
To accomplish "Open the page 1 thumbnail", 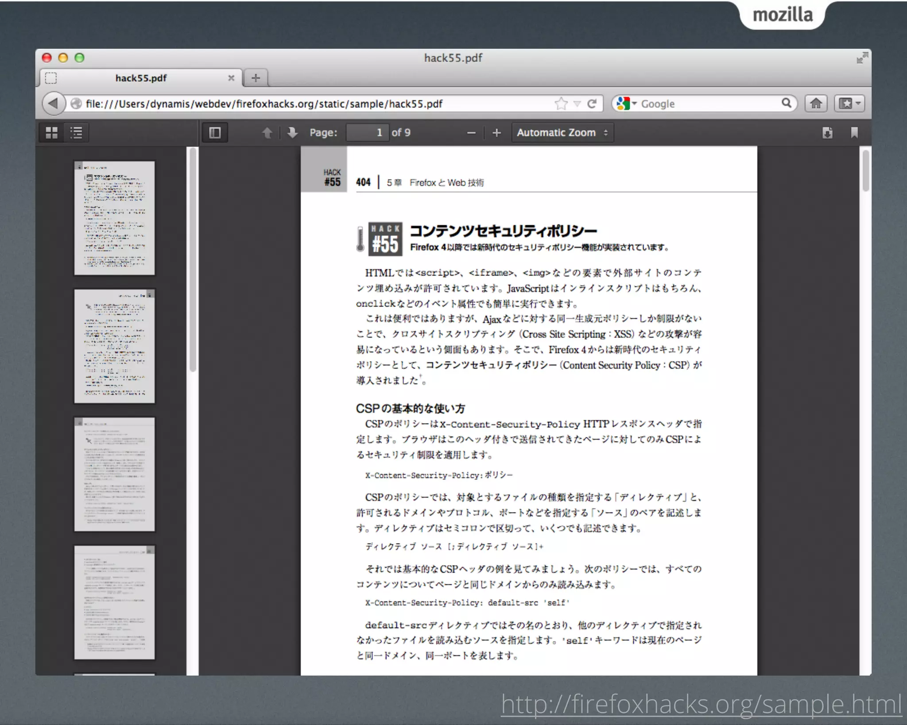I will click(x=114, y=218).
